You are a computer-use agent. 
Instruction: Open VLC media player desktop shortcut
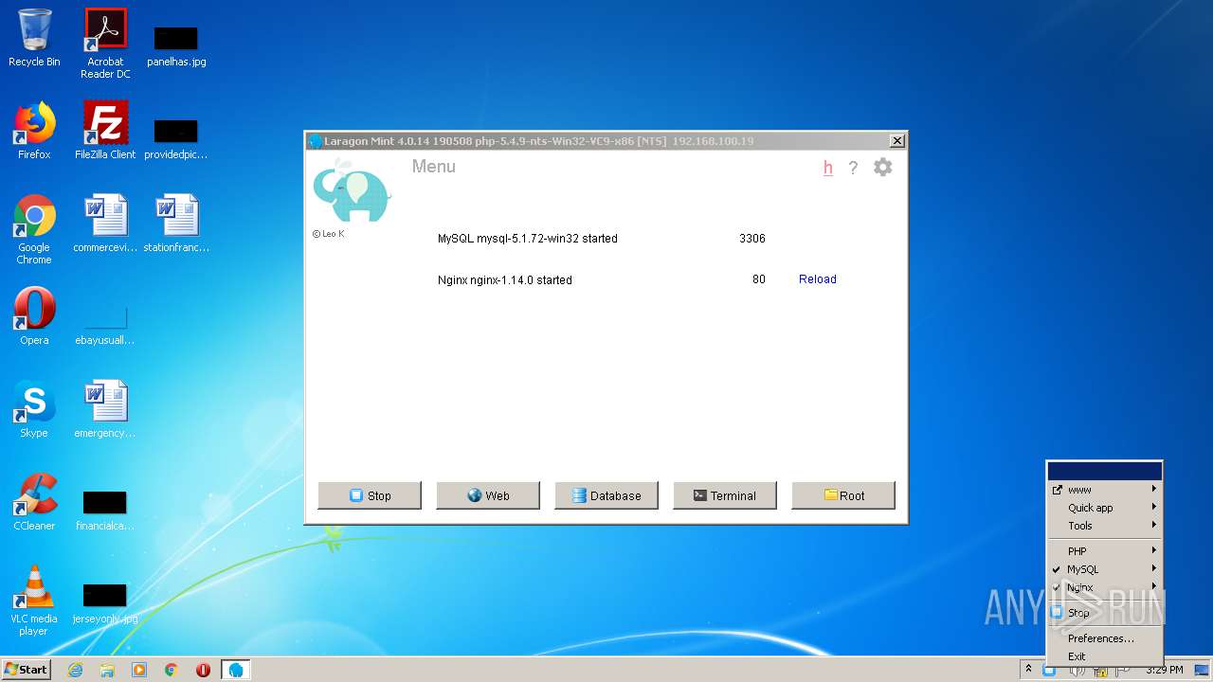click(34, 601)
